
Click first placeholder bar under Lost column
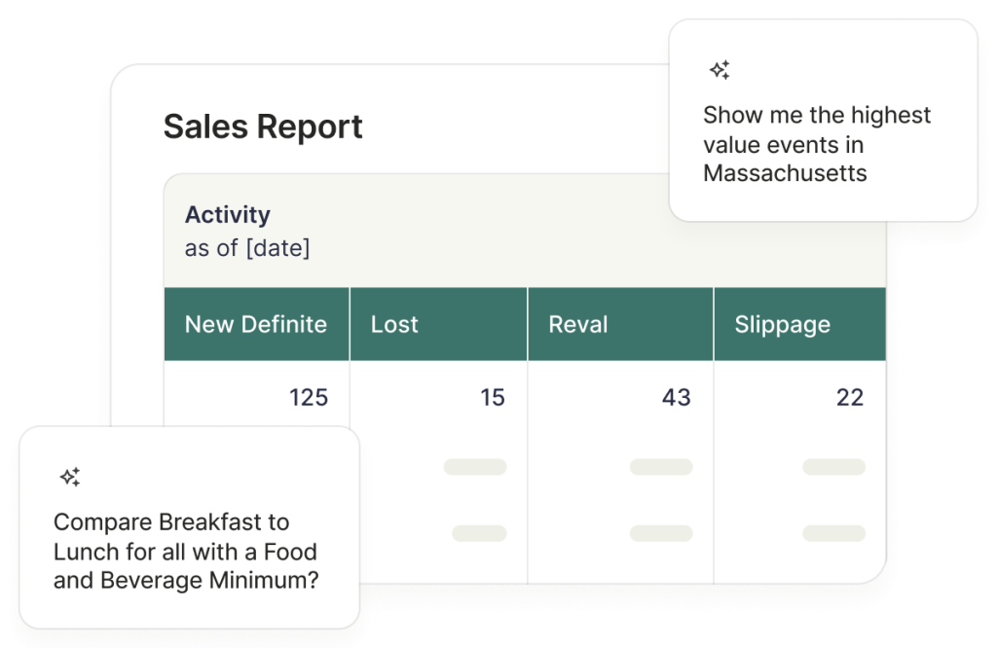475,467
